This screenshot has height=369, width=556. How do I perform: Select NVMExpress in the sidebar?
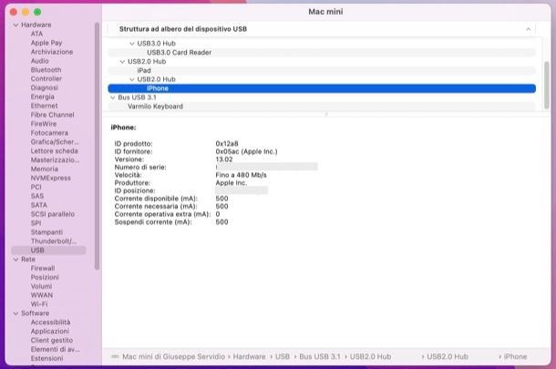pos(51,178)
